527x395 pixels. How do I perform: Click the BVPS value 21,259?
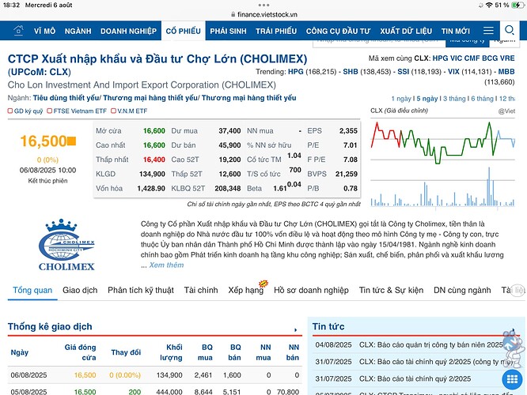point(346,174)
